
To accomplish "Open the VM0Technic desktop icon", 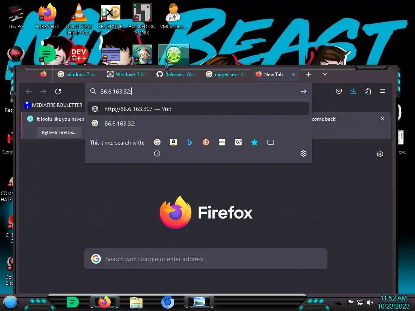I will (173, 17).
